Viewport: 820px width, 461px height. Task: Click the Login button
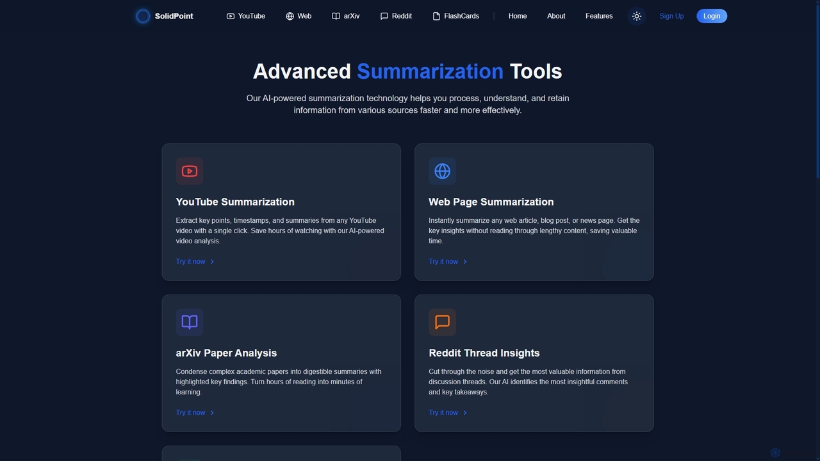[712, 16]
